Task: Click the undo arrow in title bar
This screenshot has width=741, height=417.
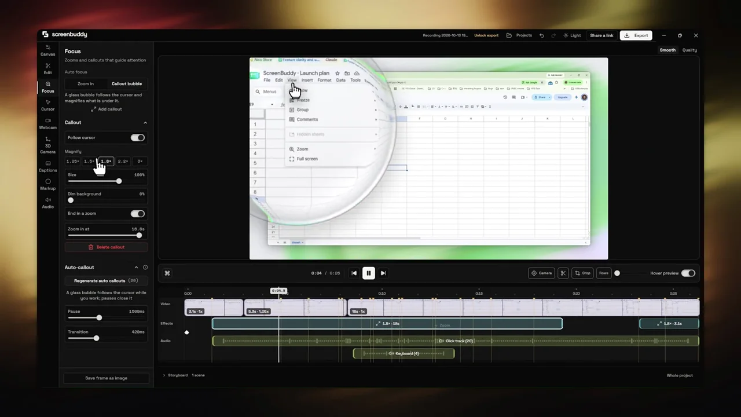Action: [x=542, y=35]
